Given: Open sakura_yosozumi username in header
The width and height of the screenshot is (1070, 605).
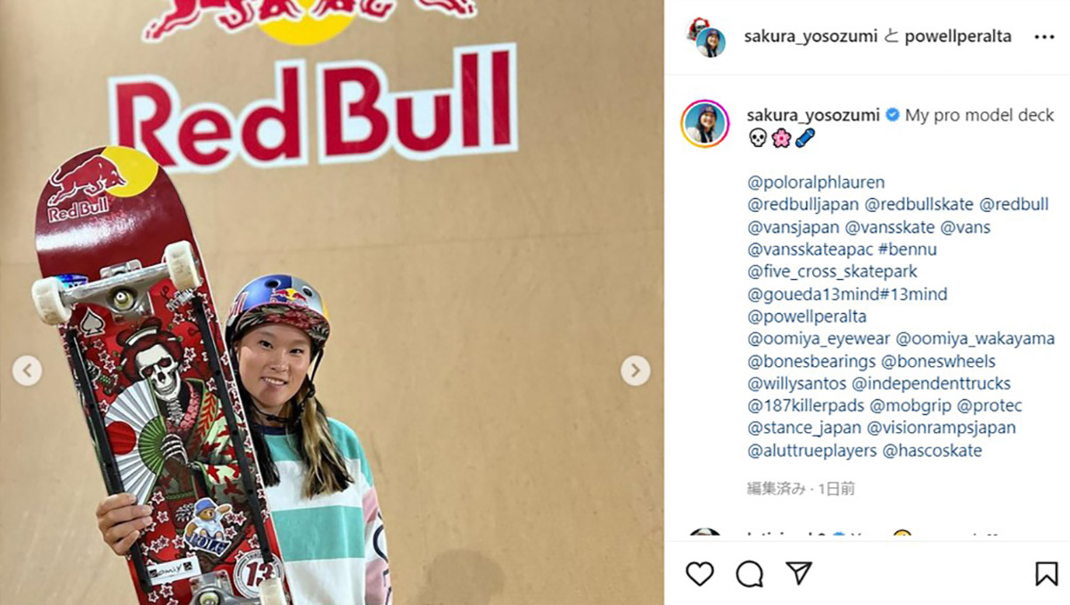Looking at the screenshot, I should click(811, 37).
